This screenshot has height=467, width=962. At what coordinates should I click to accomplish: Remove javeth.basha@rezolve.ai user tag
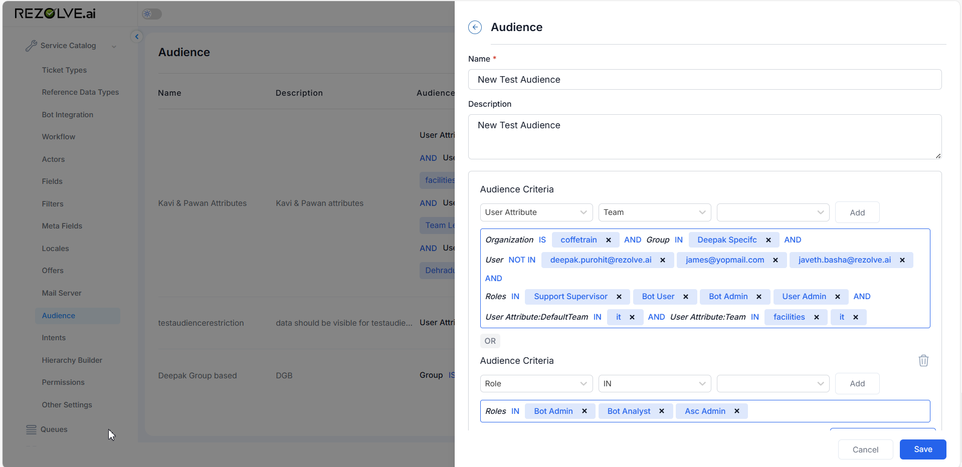click(902, 260)
